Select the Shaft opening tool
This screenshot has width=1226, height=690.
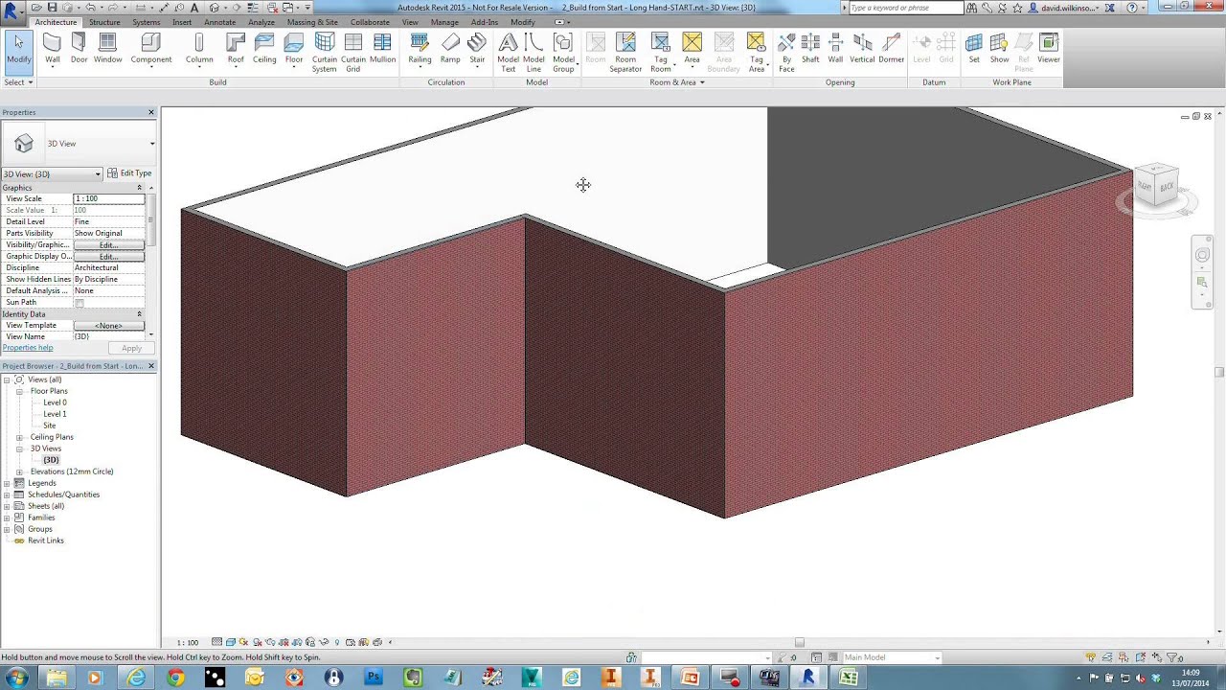pos(810,50)
